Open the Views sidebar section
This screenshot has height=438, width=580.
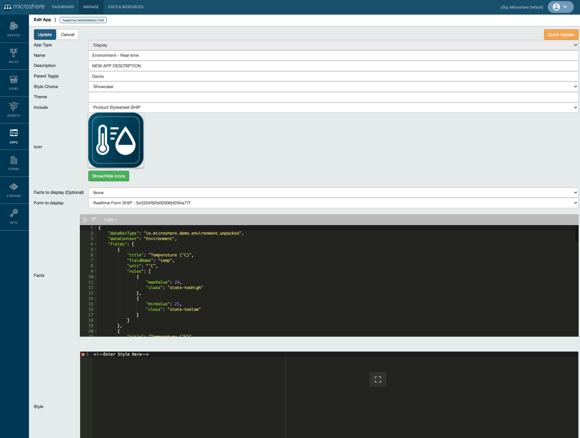point(14,83)
